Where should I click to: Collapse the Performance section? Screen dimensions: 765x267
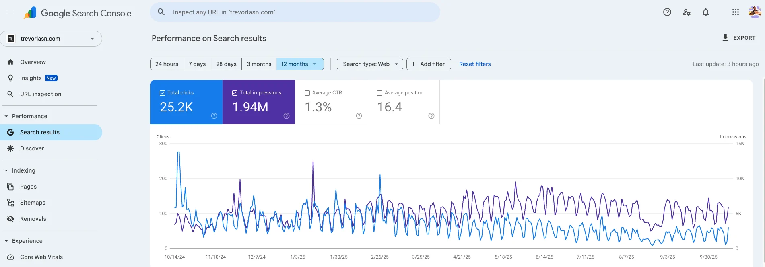coord(6,116)
